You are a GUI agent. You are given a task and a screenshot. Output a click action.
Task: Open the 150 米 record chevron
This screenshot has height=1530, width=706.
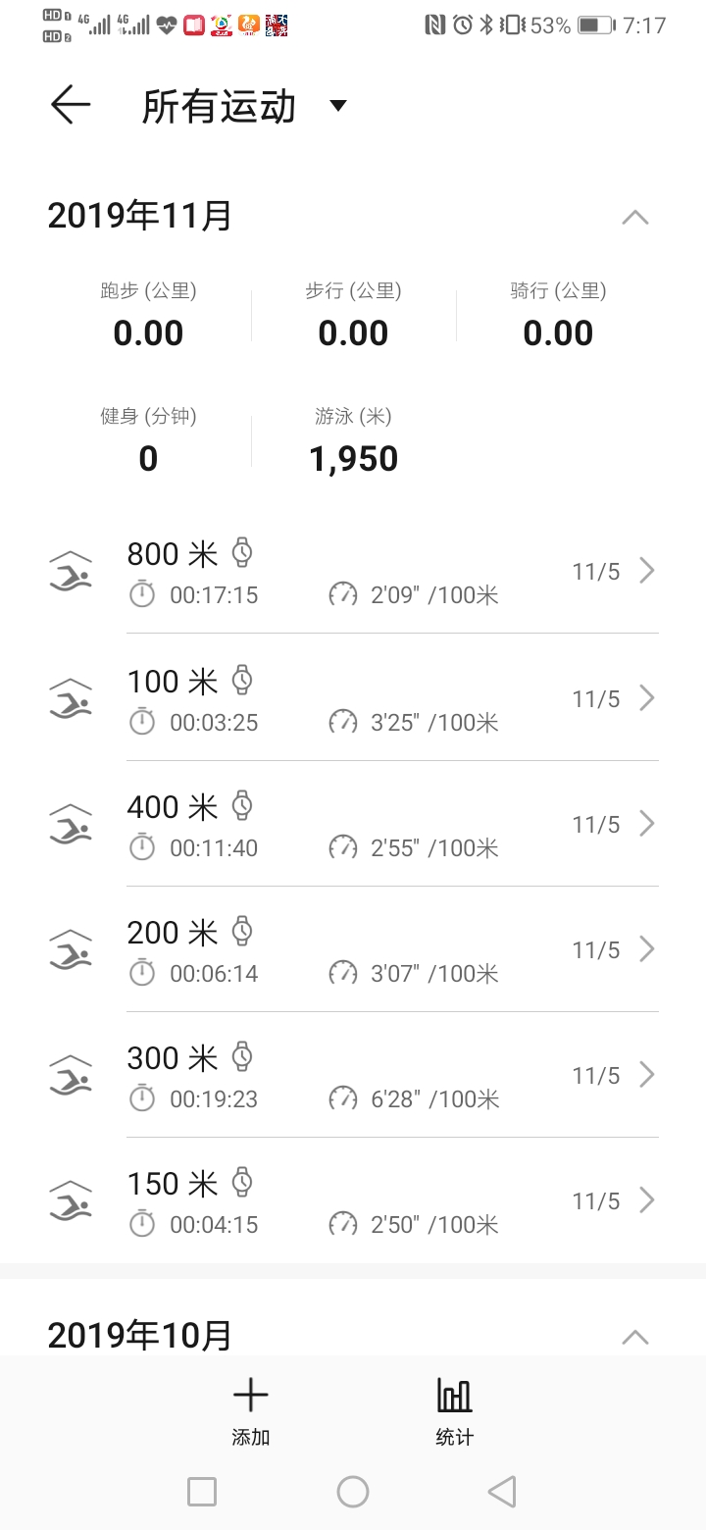tap(646, 1200)
